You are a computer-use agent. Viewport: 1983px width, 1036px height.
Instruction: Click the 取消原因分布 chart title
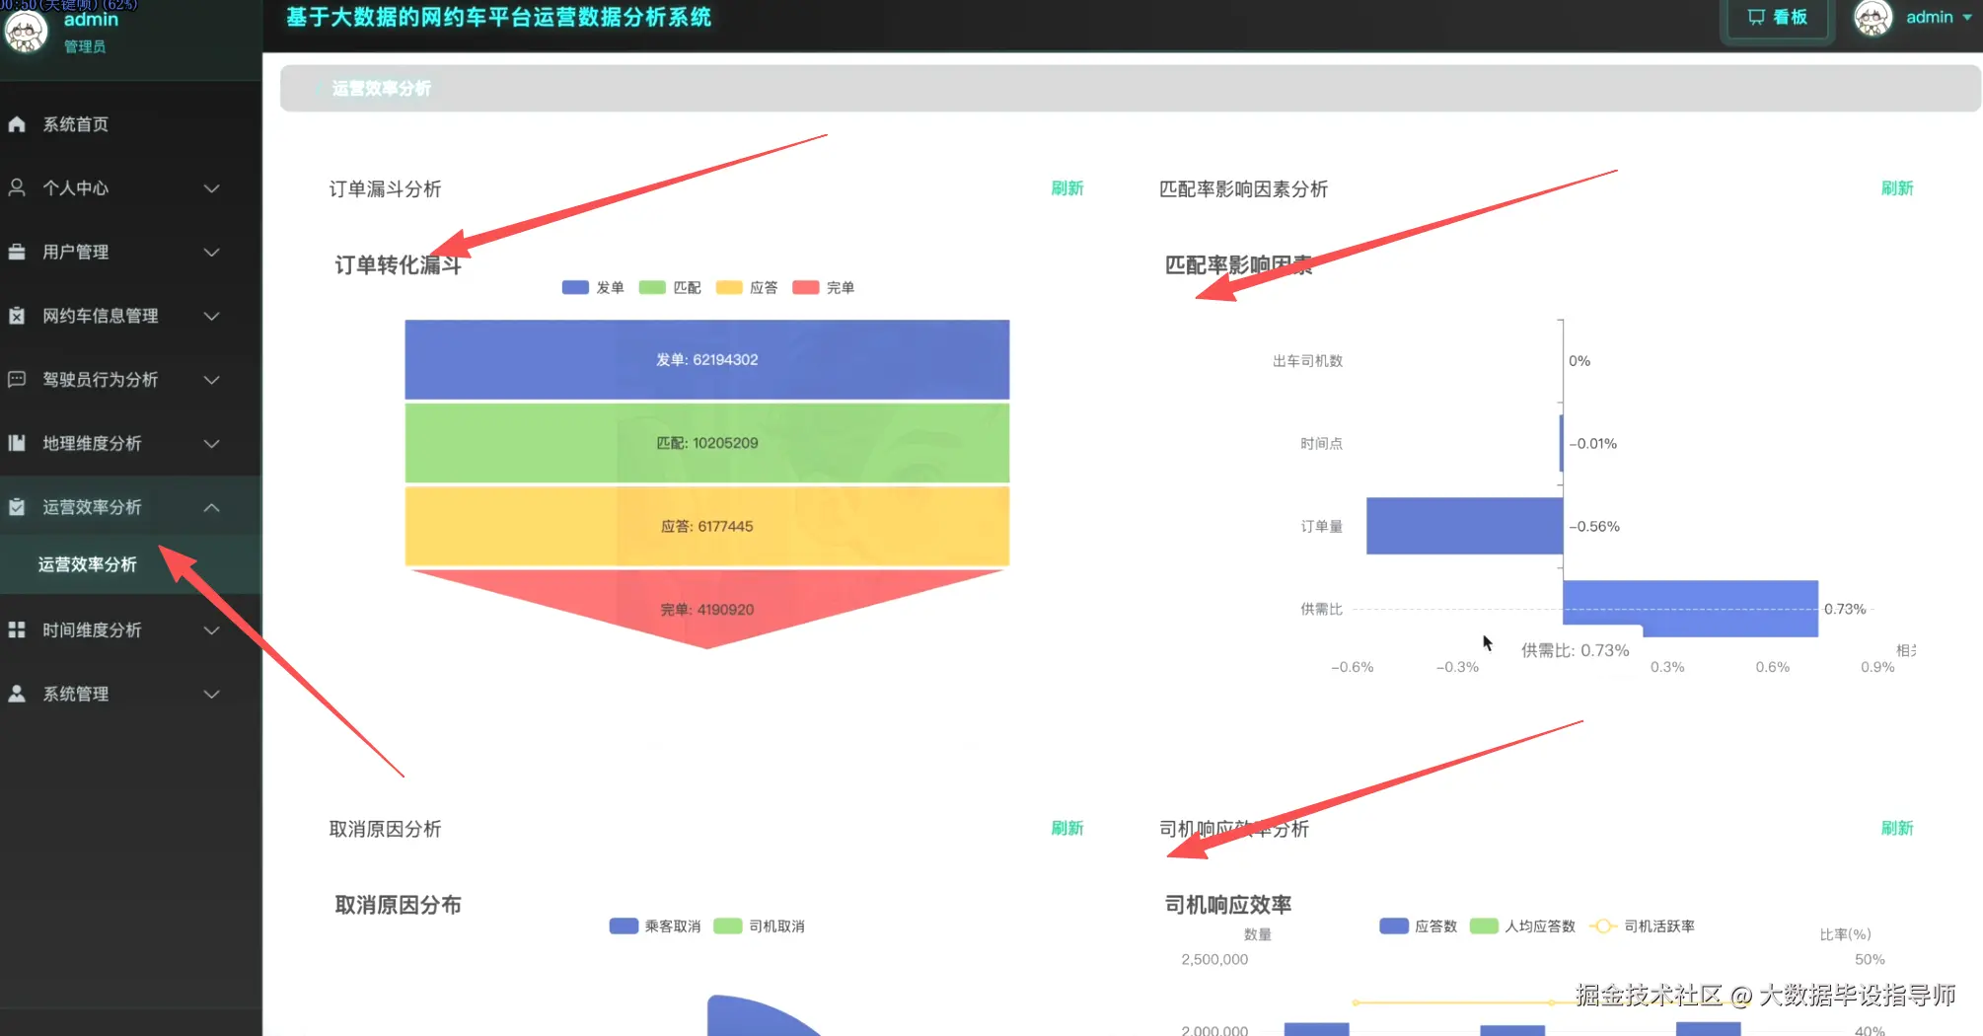(398, 905)
